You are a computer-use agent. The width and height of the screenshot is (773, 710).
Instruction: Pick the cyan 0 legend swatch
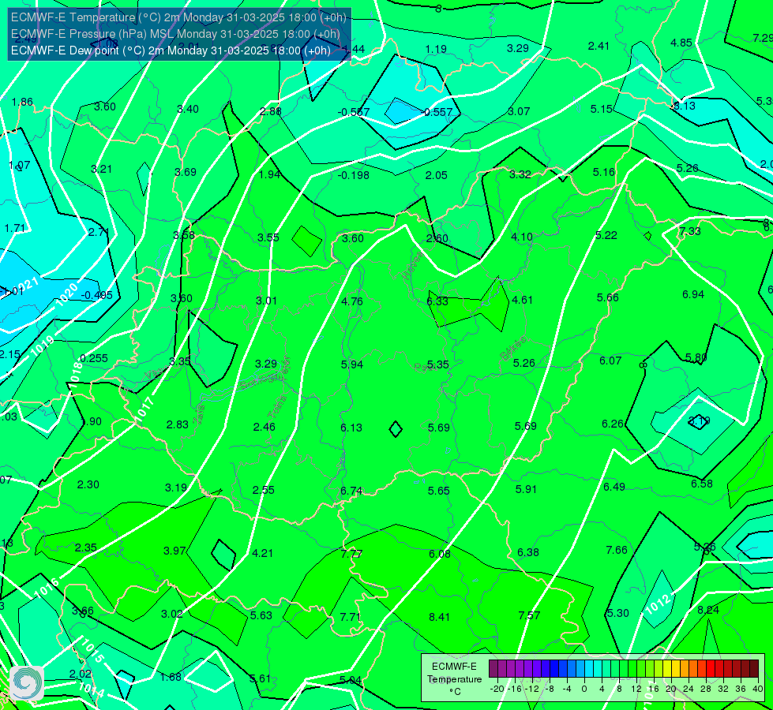click(x=588, y=669)
